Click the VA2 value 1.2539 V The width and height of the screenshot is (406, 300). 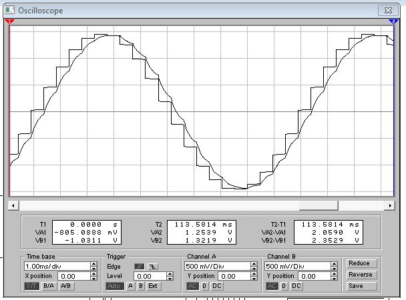[x=208, y=232]
